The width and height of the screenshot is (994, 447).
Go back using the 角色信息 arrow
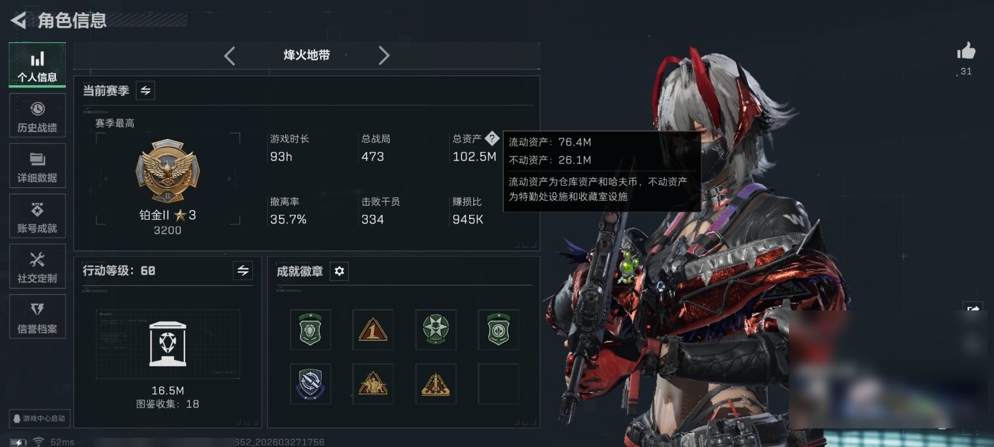(18, 20)
